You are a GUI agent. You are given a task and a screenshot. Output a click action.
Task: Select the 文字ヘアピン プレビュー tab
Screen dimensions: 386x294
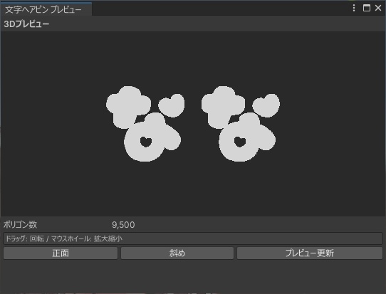tap(46, 9)
